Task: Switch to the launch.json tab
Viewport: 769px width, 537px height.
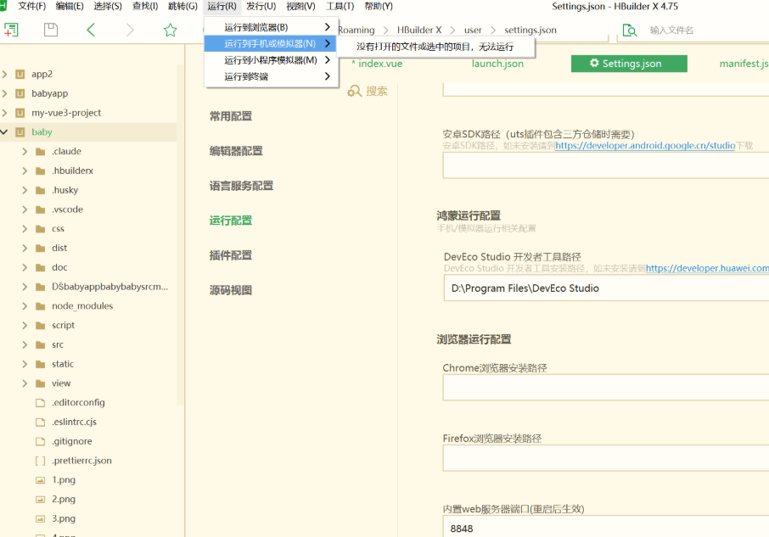Action: coord(497,64)
